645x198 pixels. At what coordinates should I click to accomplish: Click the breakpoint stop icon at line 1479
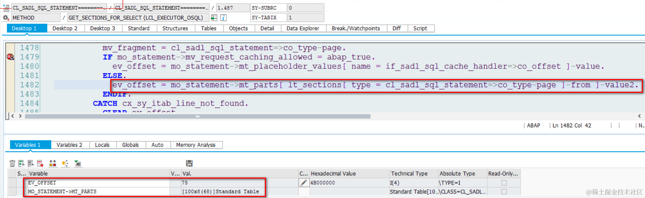point(10,57)
